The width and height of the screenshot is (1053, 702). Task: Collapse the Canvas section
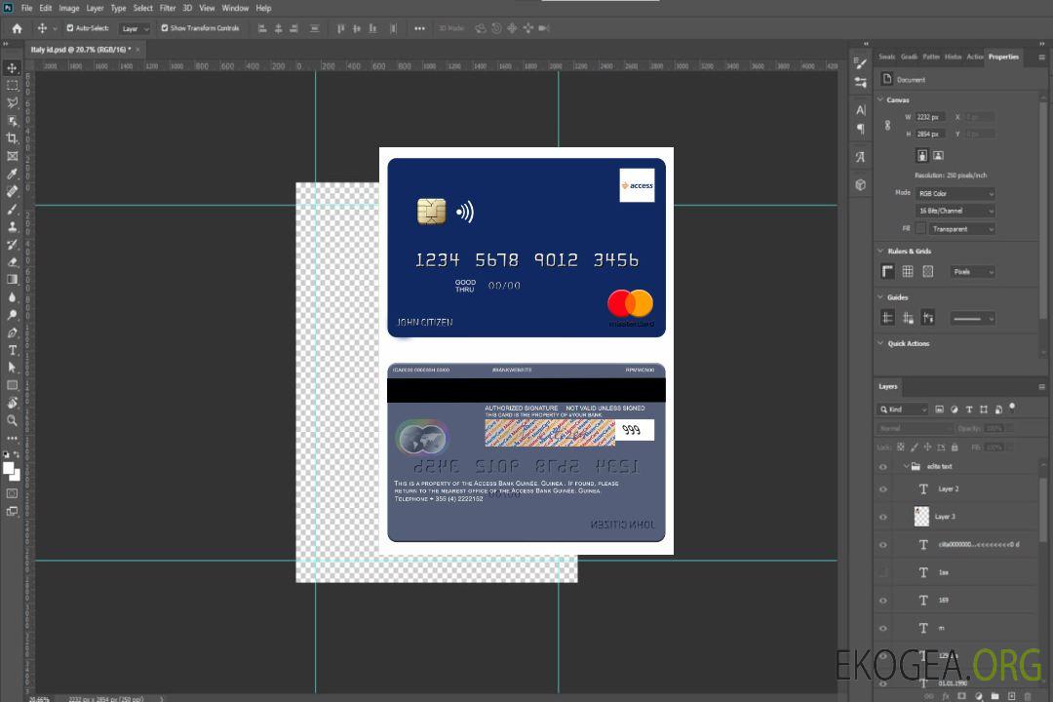pos(880,99)
